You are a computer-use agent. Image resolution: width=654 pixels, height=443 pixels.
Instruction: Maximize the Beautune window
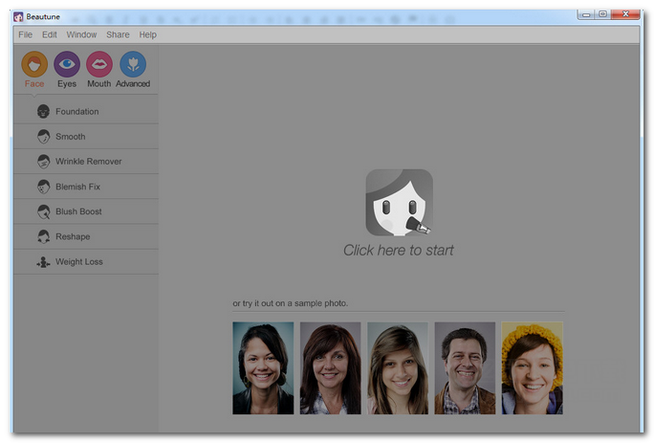click(x=602, y=14)
